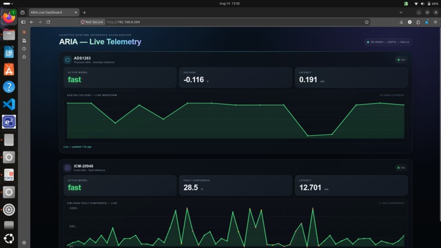Click the ADS1263 voltage waveform chart
Screen dimensions: 441x248
coord(236,120)
